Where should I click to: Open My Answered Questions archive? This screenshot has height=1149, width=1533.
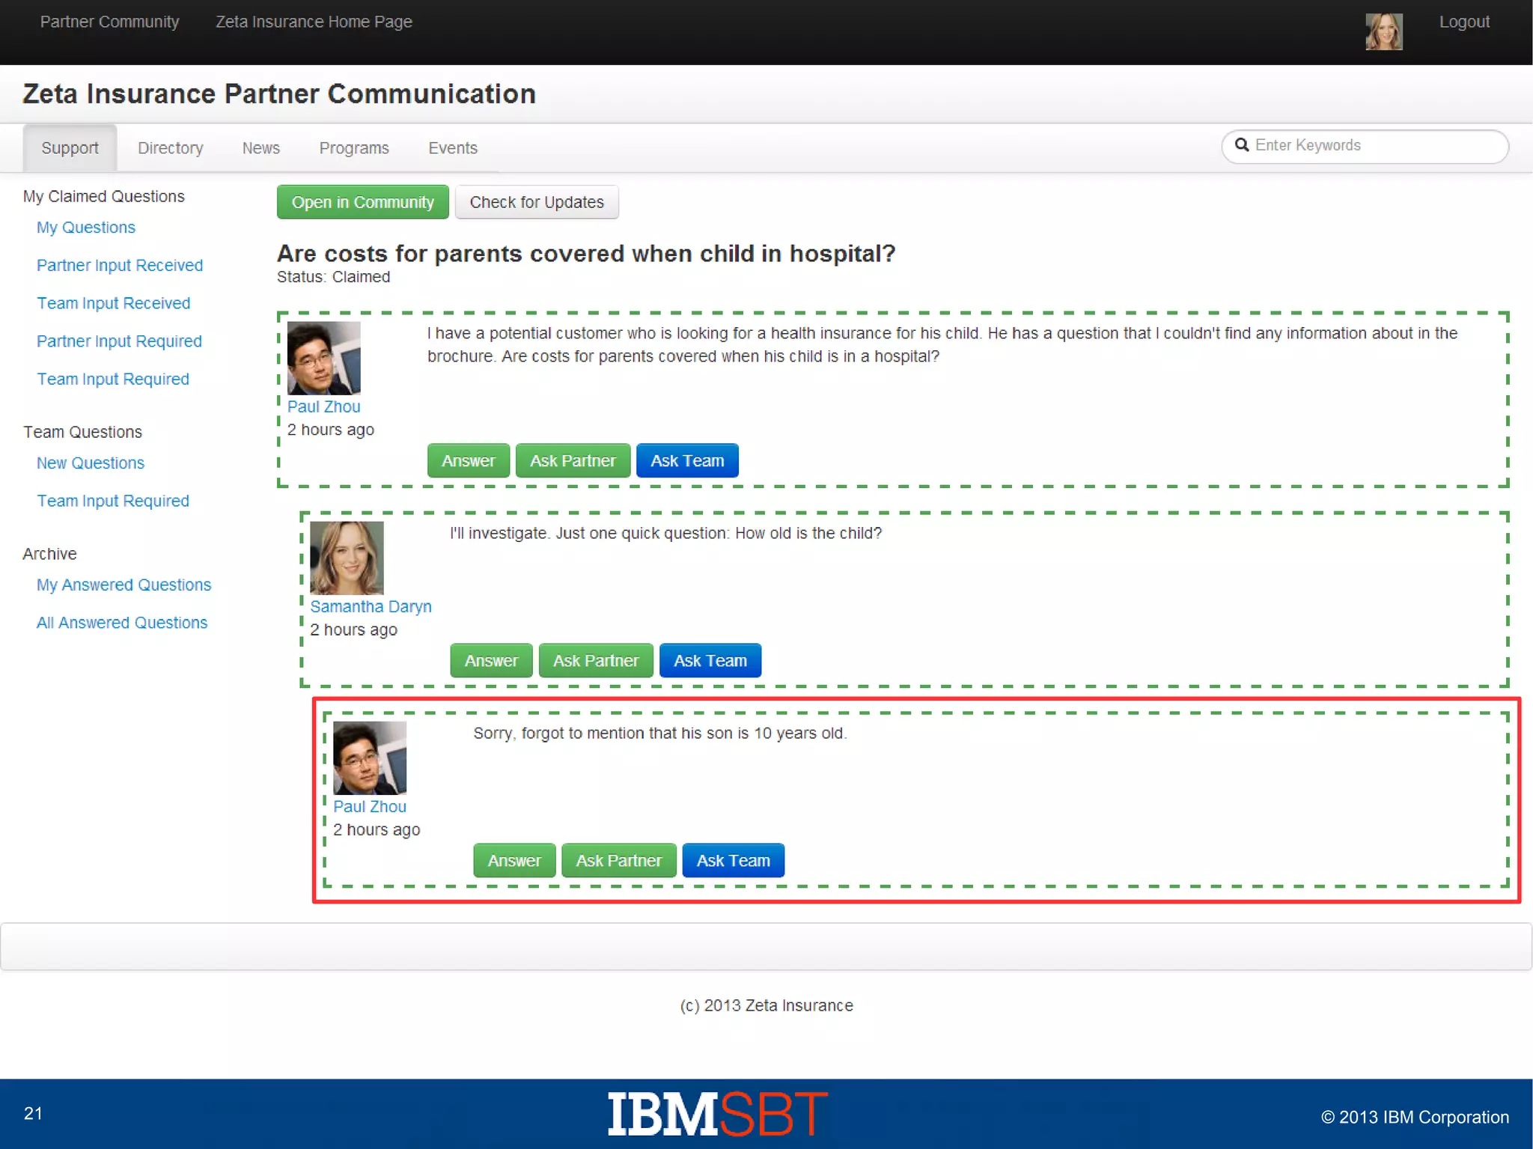point(124,585)
